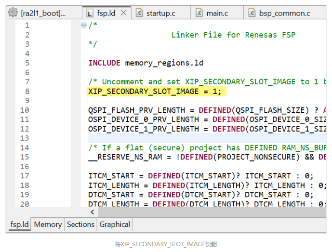Screen dimensions: 332x252
Task: Click the C file icon on main.c tab
Action: tap(199, 13)
